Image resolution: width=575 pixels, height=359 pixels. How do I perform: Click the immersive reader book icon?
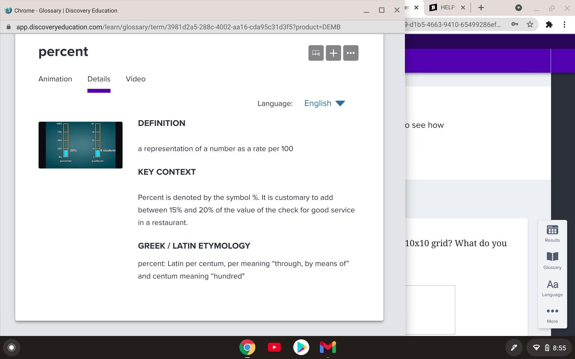(316, 53)
